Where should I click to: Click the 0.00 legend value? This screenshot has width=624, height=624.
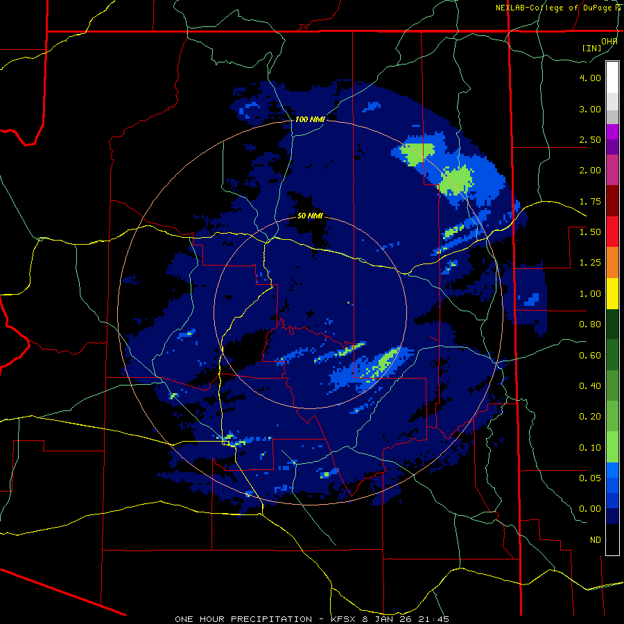(x=590, y=509)
